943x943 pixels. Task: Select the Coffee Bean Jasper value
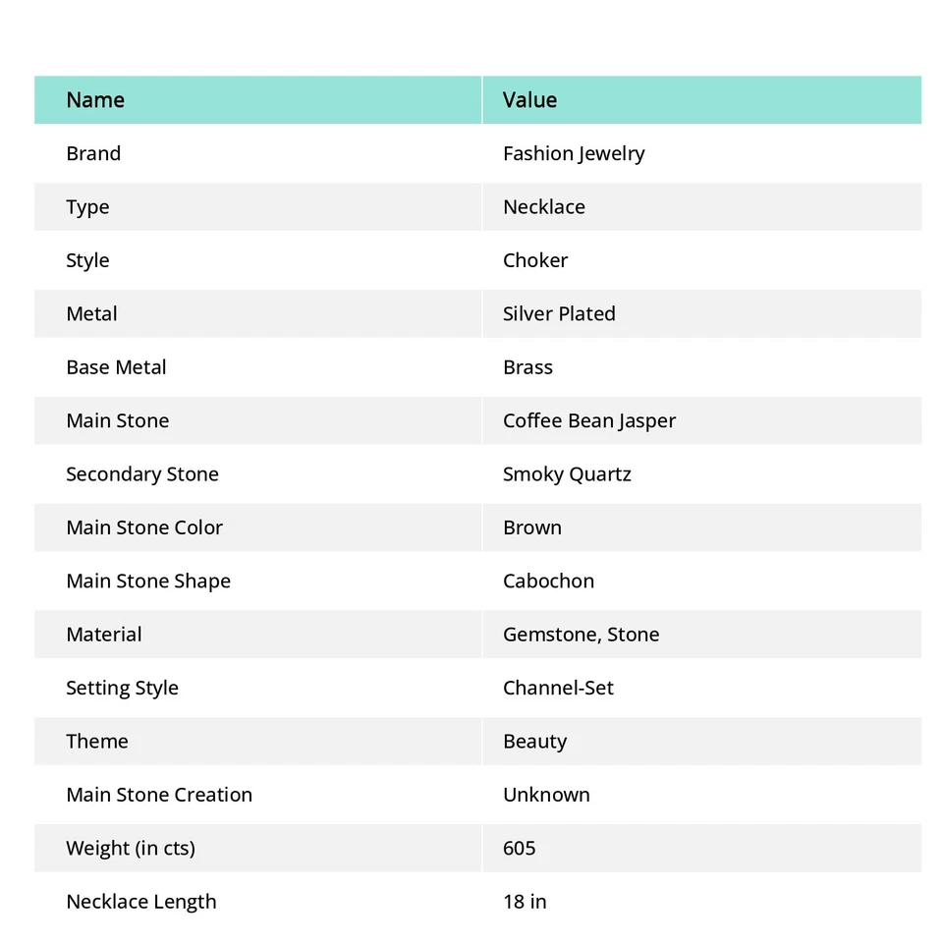click(x=589, y=421)
